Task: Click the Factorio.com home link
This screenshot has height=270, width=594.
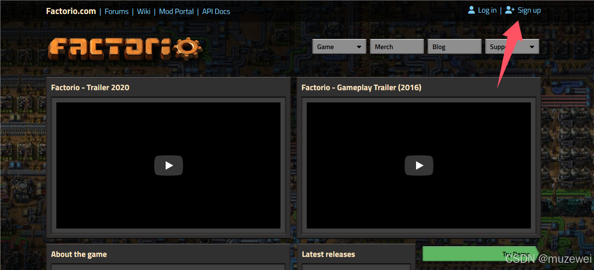Action: pyautogui.click(x=71, y=11)
